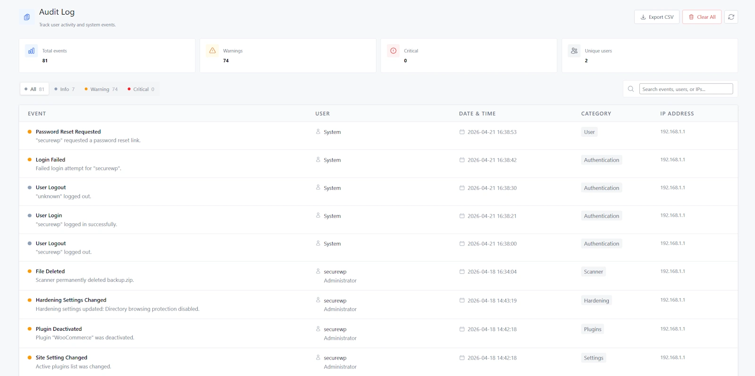Viewport: 755px width, 376px height.
Task: Click the calendar icon beside 16:38:00
Action: point(462,244)
